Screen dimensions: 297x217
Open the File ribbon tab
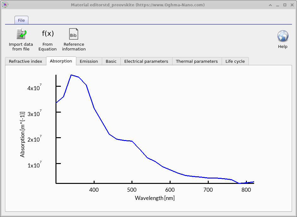21,20
